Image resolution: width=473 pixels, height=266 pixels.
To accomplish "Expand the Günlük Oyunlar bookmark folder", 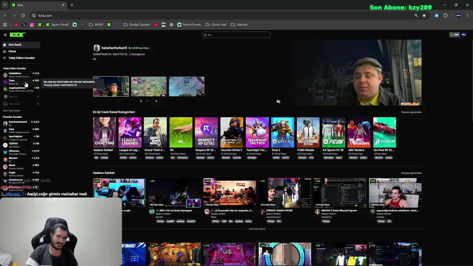I will tap(136, 25).
